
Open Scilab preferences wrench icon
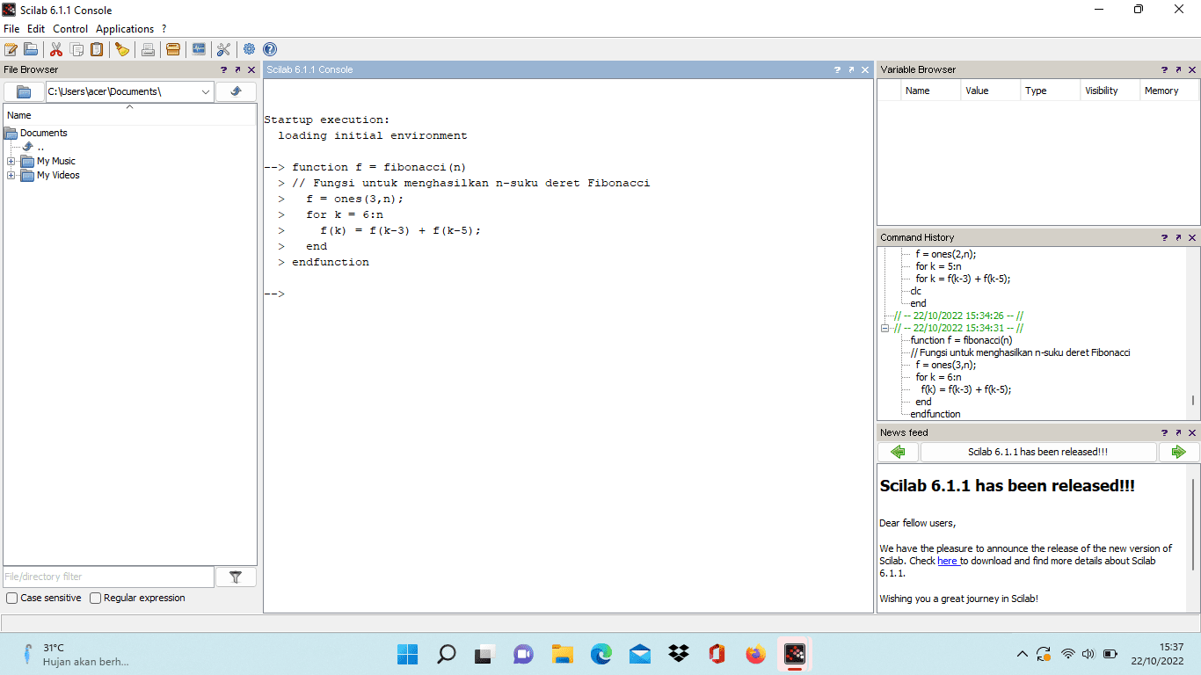[223, 49]
